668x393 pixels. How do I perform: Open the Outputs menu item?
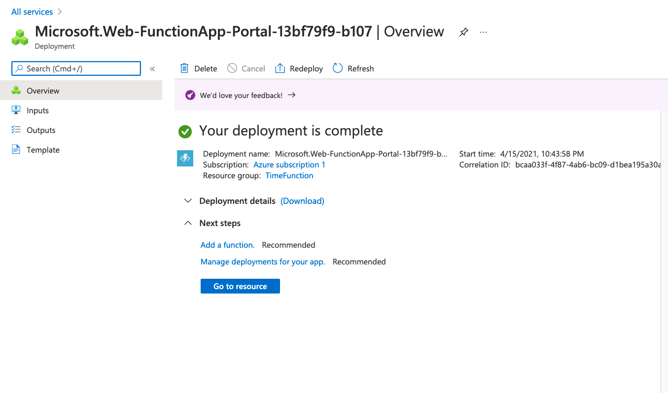[x=81, y=130]
